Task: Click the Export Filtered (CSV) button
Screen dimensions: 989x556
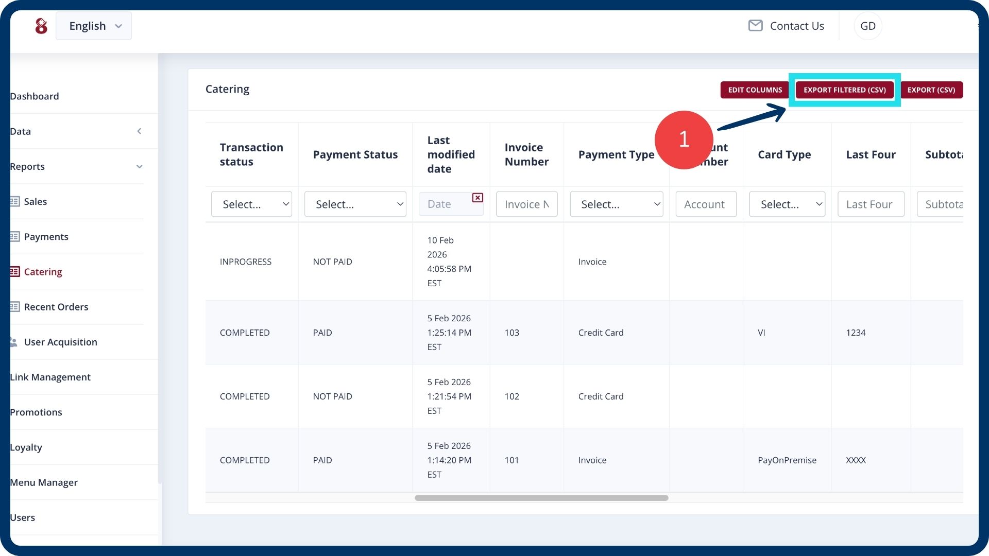Action: 844,90
